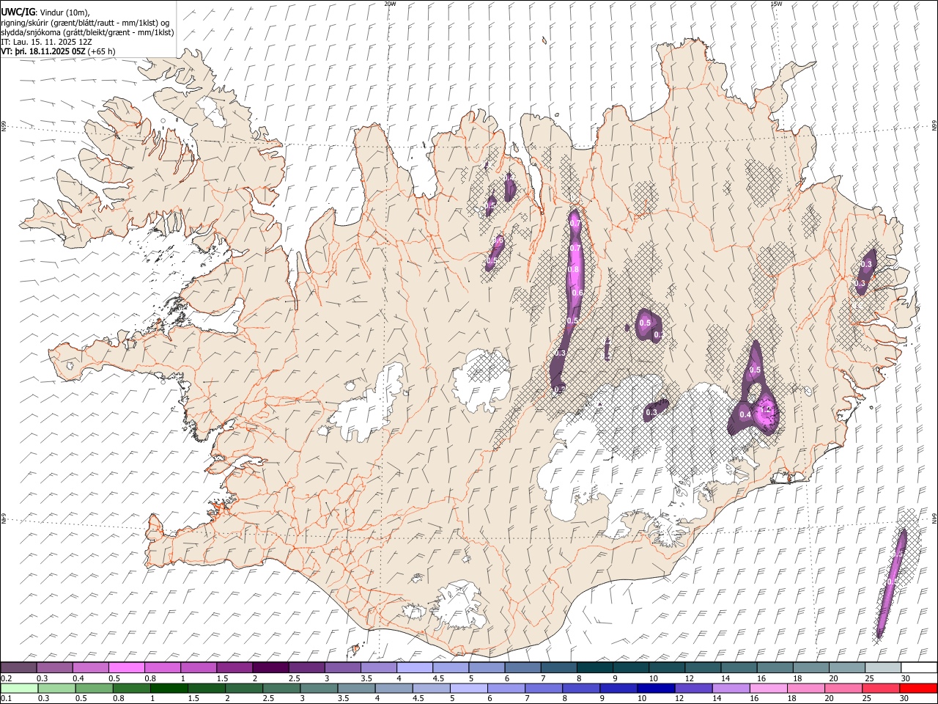Select the dark green 1 swatch, lower legend
938x704 pixels.
pyautogui.click(x=169, y=688)
